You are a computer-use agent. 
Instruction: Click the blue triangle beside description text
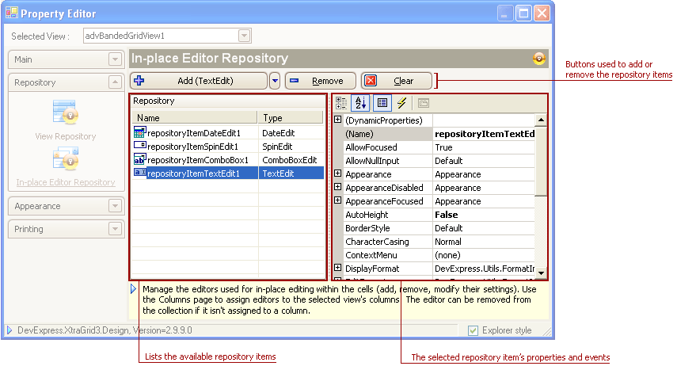(x=133, y=288)
